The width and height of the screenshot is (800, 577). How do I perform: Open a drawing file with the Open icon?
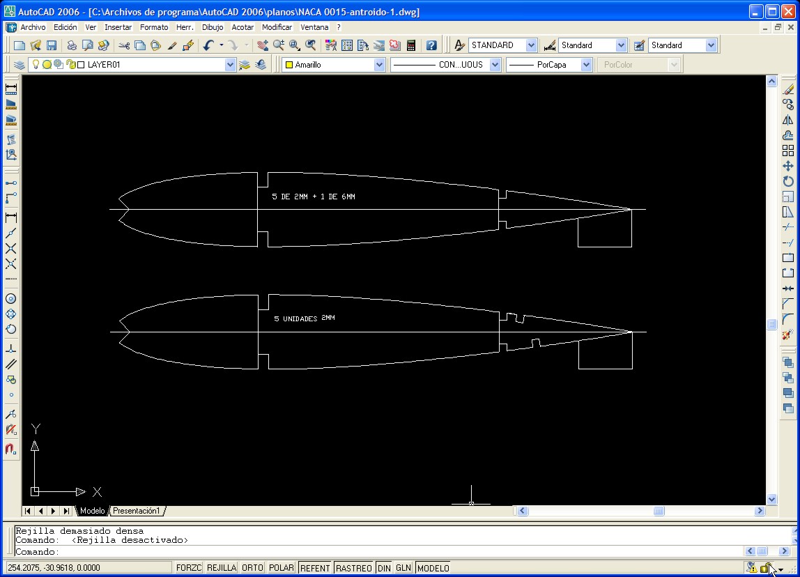[36, 45]
